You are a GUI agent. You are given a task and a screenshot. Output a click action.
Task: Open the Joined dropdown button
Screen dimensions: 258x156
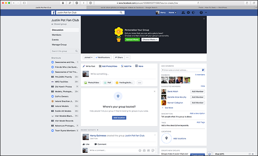tap(88, 57)
